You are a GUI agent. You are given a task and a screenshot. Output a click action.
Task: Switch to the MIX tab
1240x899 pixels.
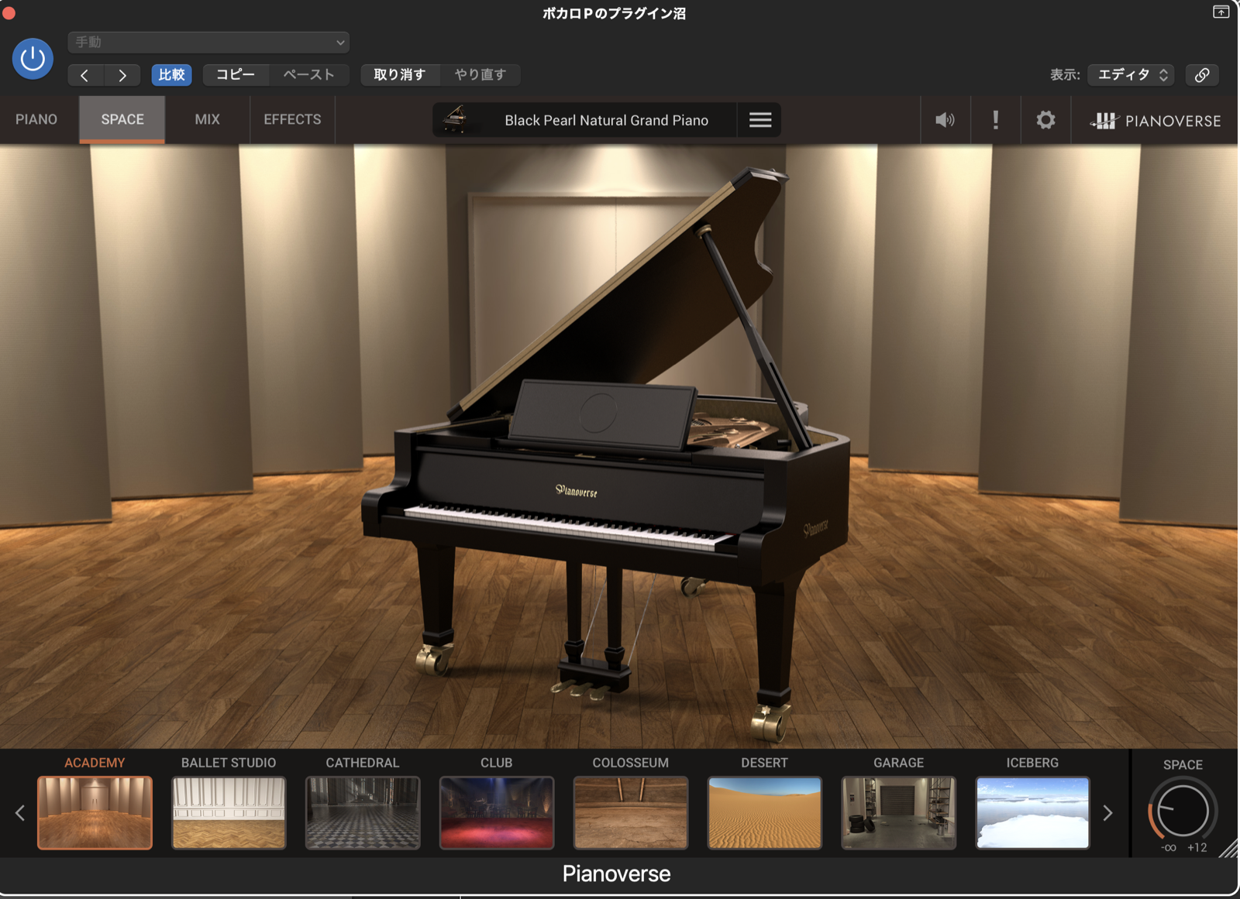[207, 120]
